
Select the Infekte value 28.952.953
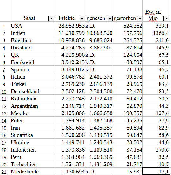pos(70,26)
